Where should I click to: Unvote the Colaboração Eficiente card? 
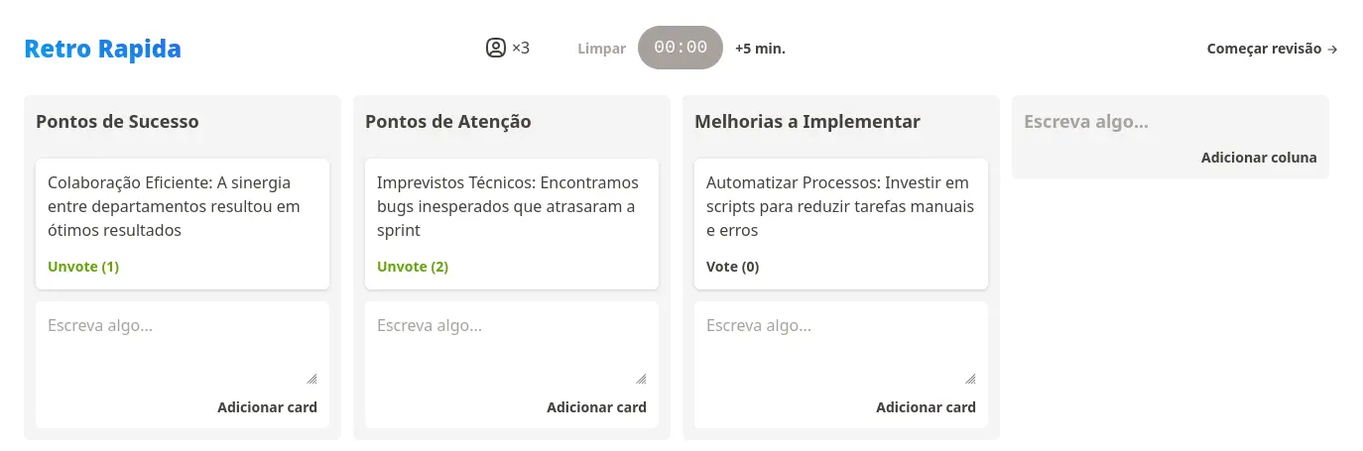pyautogui.click(x=83, y=267)
